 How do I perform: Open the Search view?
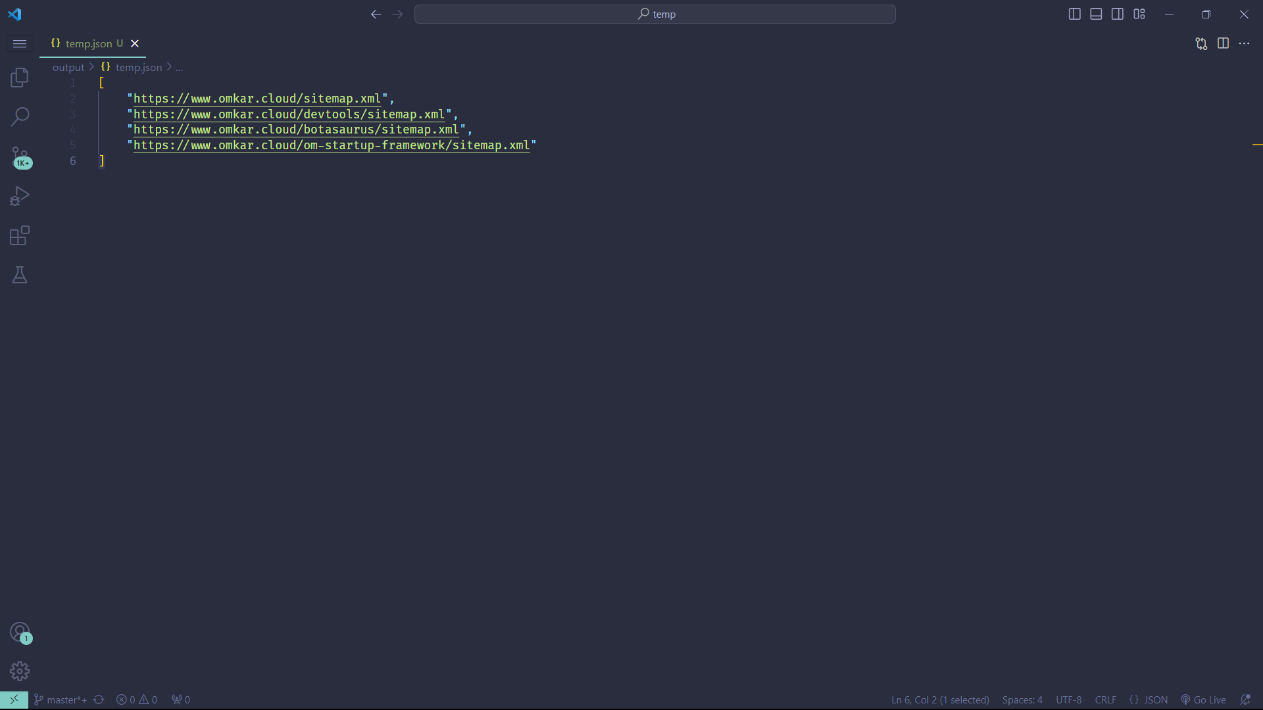pos(20,116)
